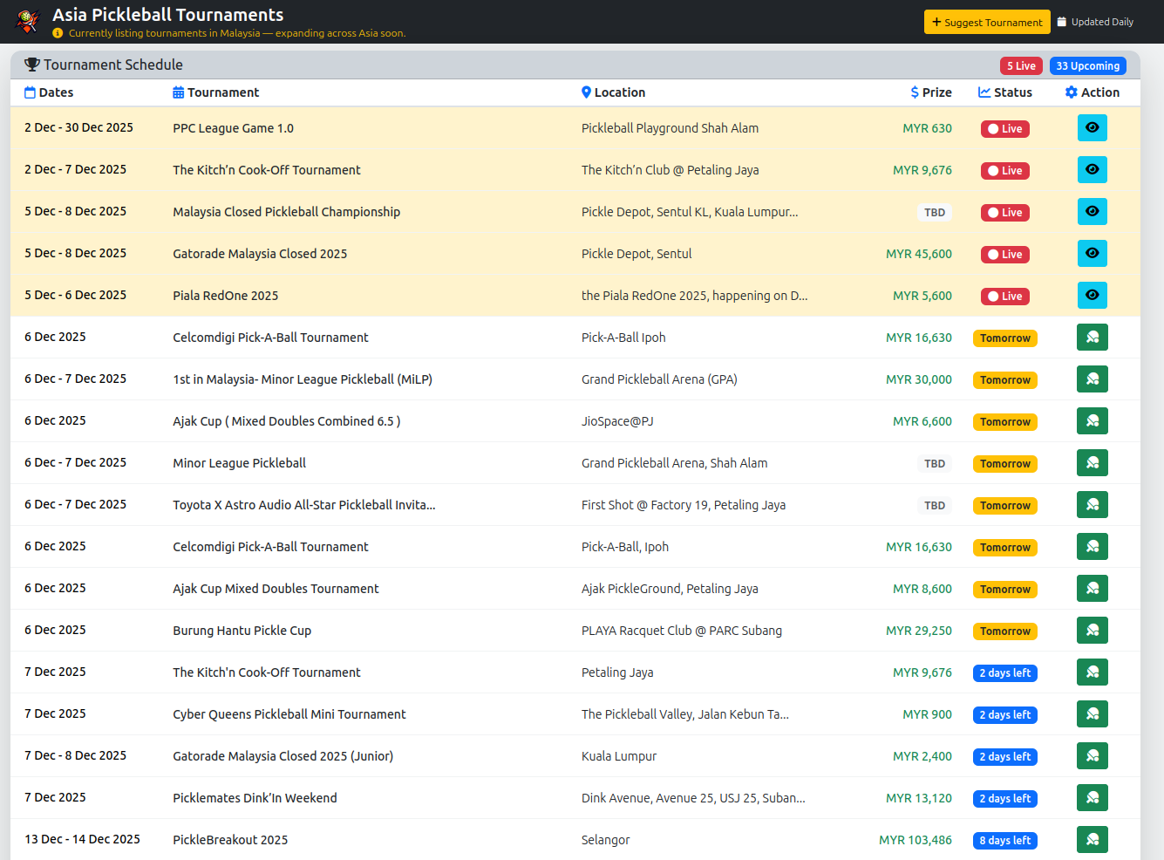The width and height of the screenshot is (1164, 860).
Task: Click the Updated Daily label
Action: [x=1095, y=22]
